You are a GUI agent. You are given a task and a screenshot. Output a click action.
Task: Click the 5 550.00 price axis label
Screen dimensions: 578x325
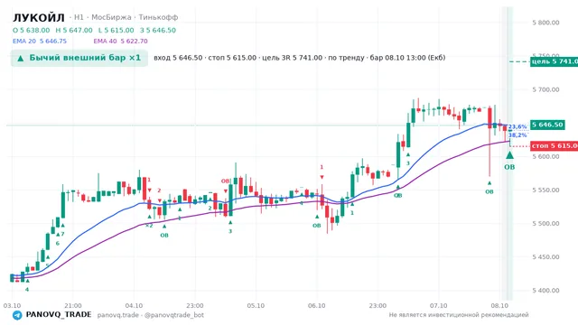(x=545, y=190)
